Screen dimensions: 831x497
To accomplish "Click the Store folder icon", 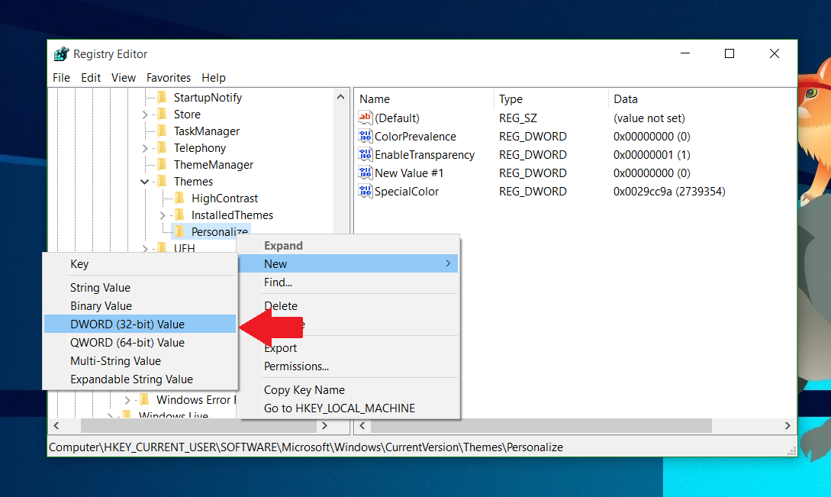I will click(x=163, y=114).
